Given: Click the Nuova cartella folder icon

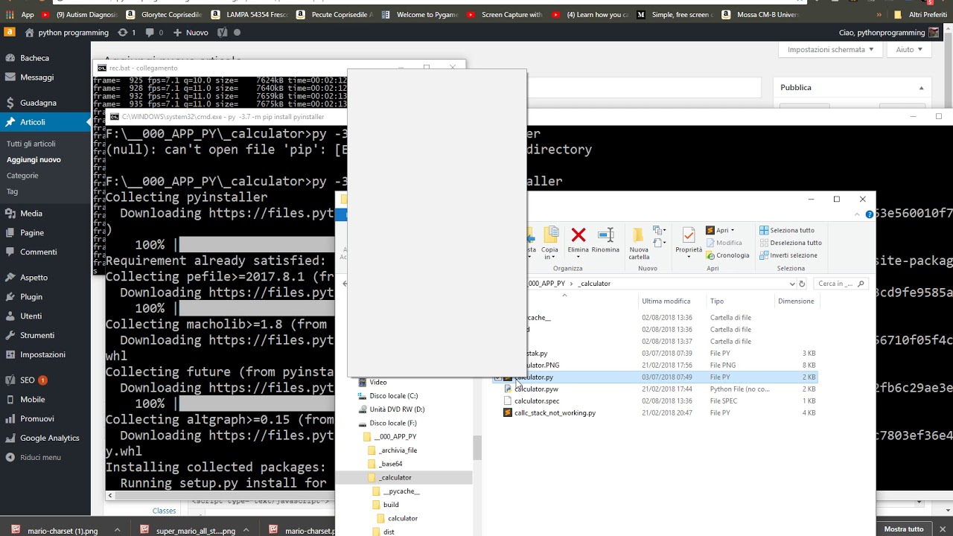Looking at the screenshot, I should click(x=638, y=235).
